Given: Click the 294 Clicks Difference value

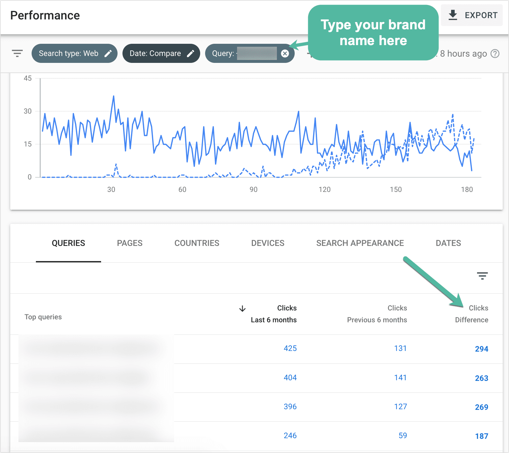Looking at the screenshot, I should [481, 349].
